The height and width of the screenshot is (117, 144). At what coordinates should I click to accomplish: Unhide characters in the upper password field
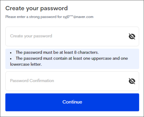pyautogui.click(x=132, y=36)
